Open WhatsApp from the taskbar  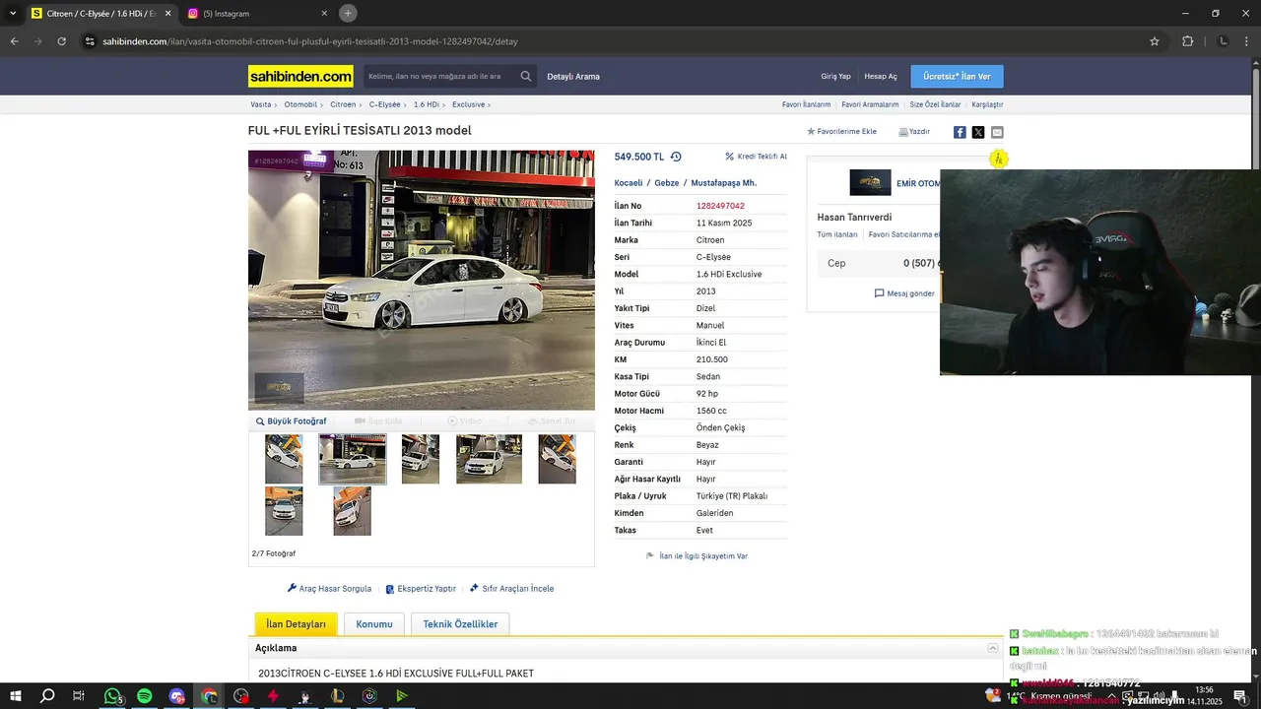[x=112, y=696]
